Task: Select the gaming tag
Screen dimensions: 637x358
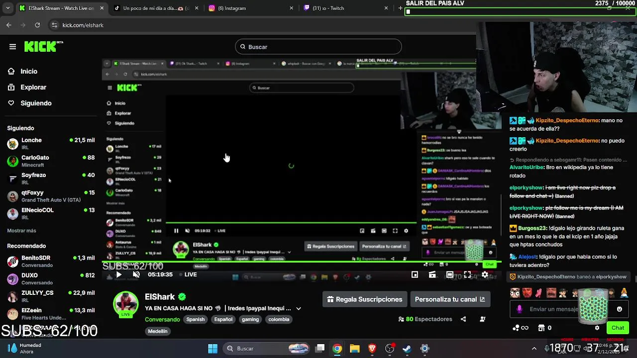Action: click(x=250, y=319)
